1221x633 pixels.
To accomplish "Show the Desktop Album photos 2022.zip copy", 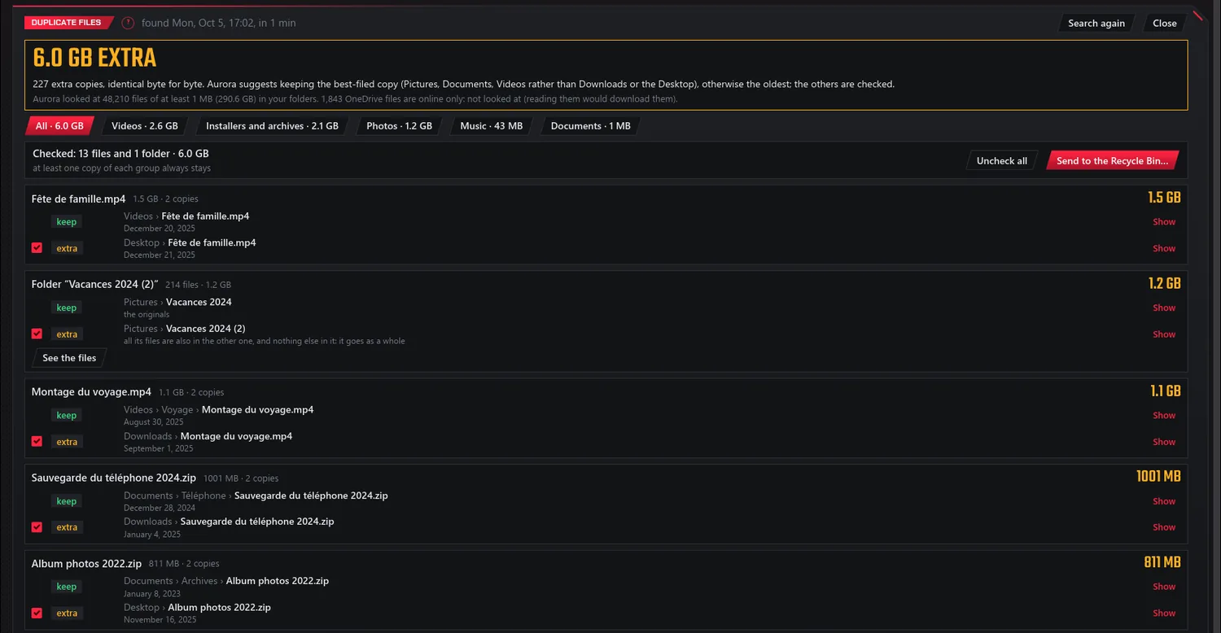I will (1164, 613).
